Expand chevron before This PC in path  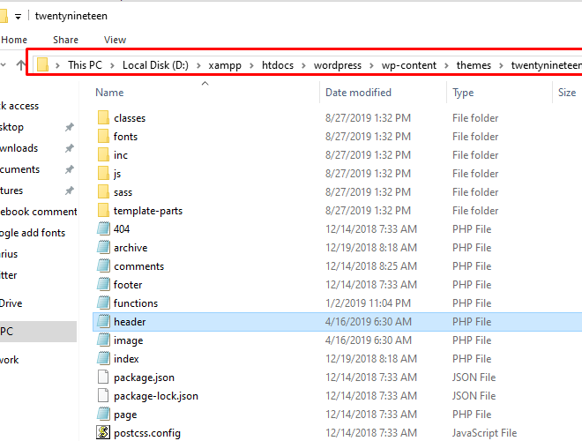(x=57, y=65)
